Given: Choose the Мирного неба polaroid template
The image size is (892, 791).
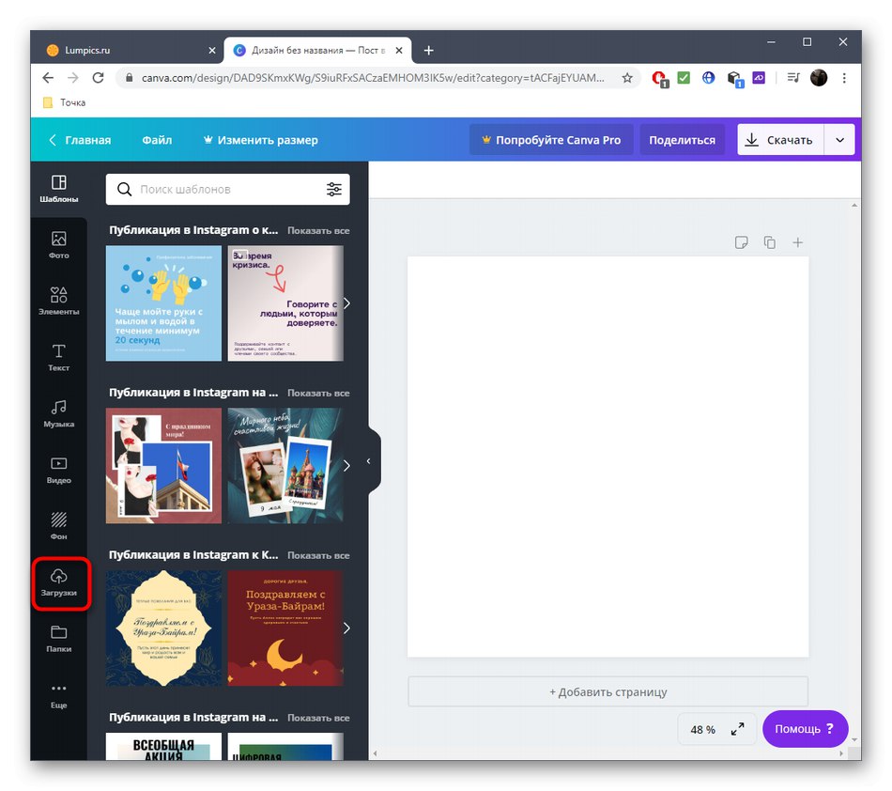Looking at the screenshot, I should click(285, 466).
